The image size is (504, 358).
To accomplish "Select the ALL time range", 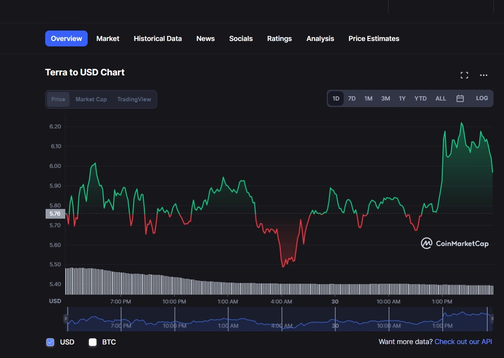I will pyautogui.click(x=441, y=99).
